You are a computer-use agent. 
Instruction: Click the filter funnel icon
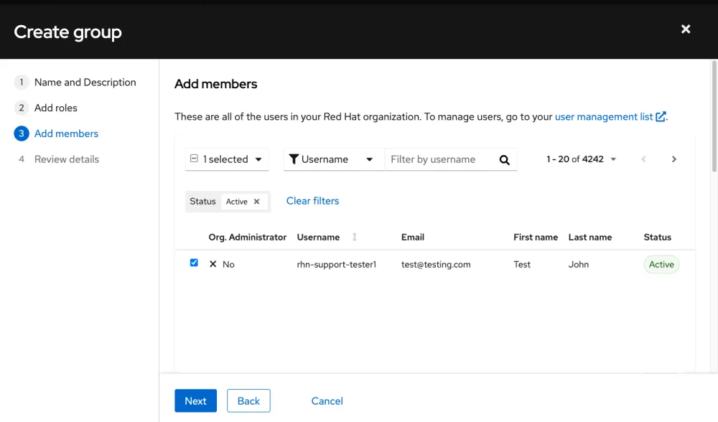294,159
